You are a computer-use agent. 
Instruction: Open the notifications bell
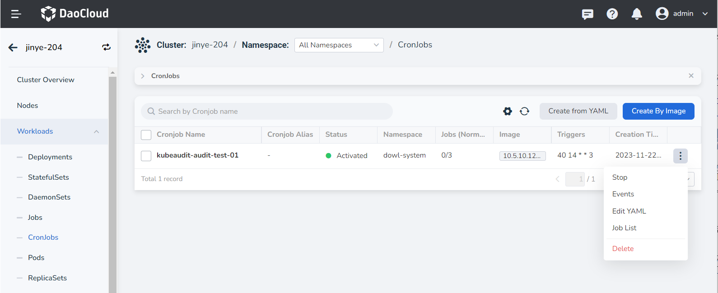637,14
